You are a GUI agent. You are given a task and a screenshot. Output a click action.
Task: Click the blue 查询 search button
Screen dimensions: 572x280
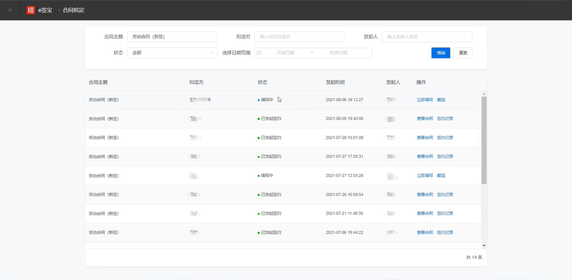pos(441,53)
